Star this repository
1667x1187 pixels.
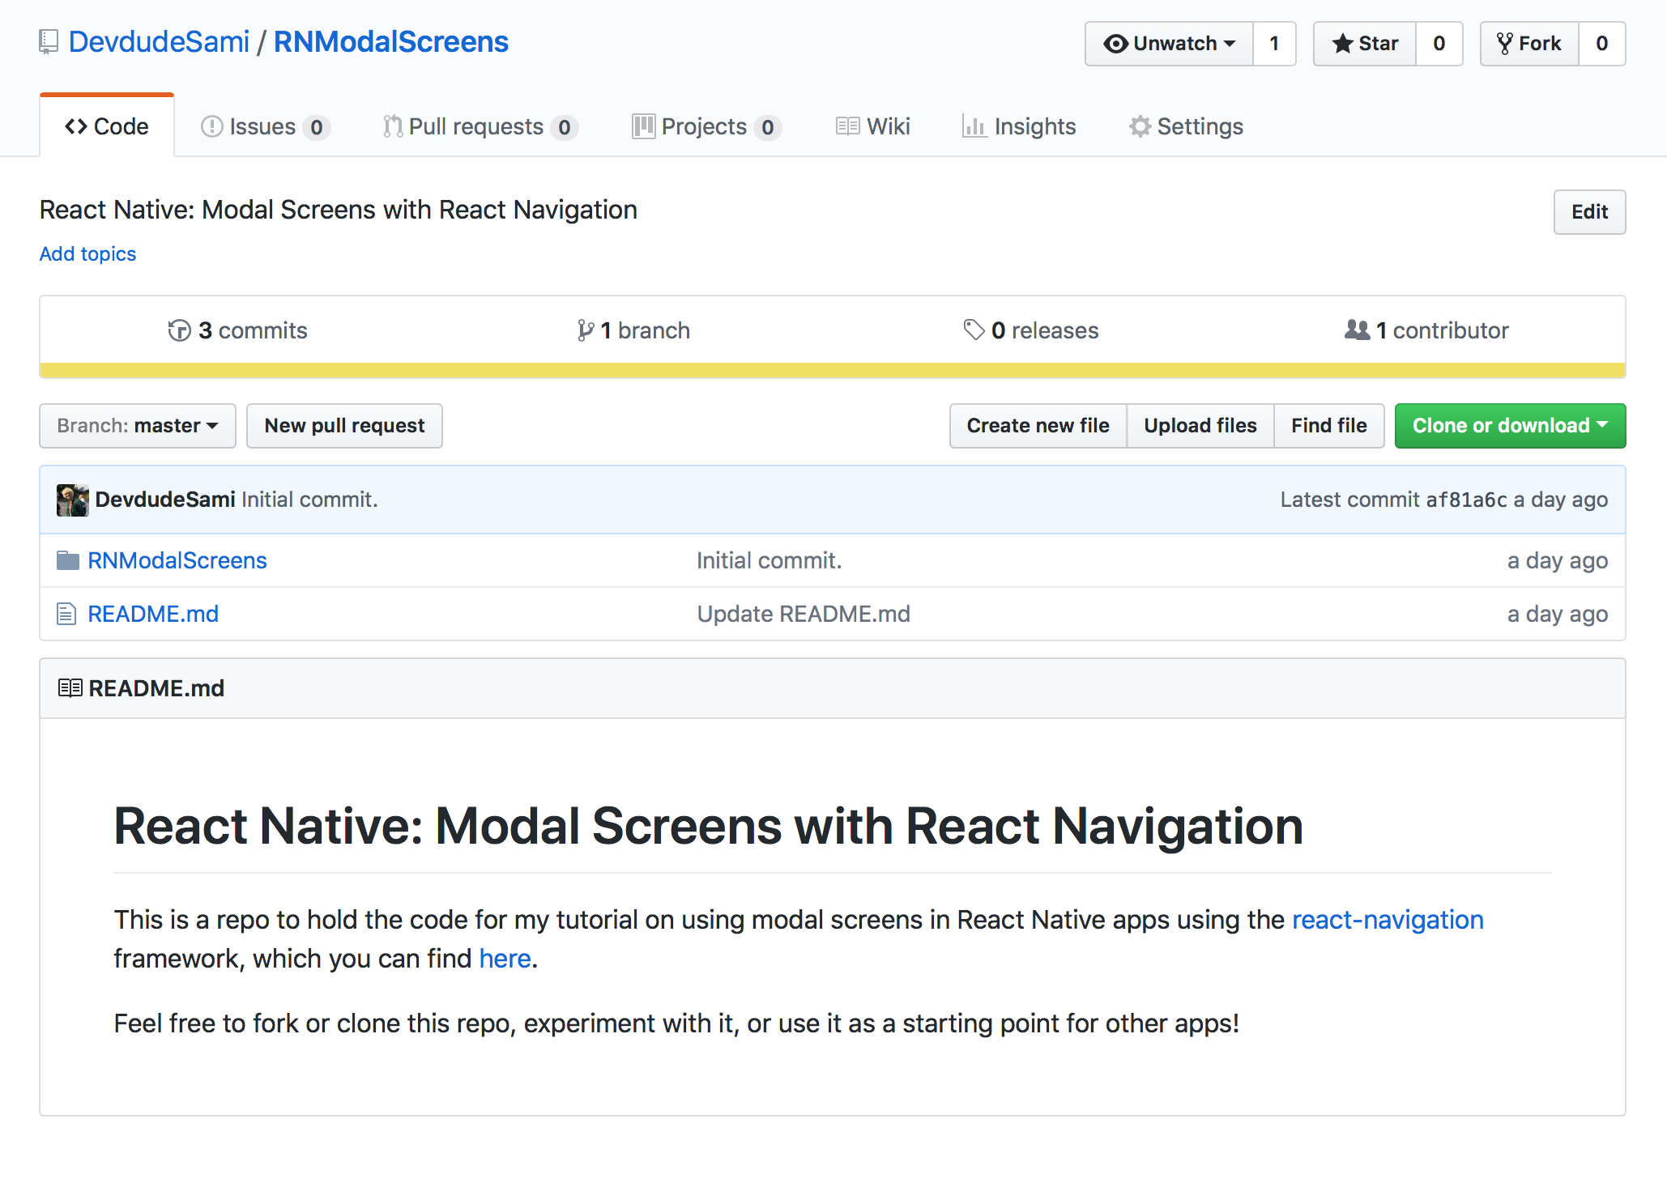[x=1365, y=44]
